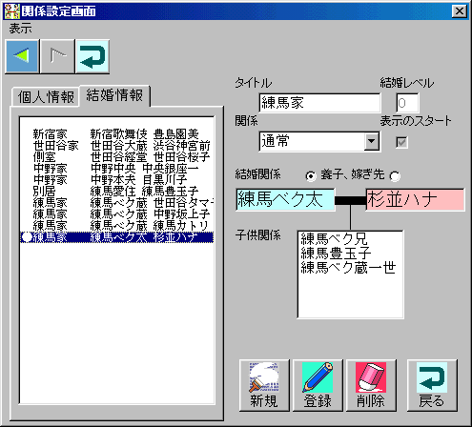Select the left 結婚関係 radio button
472x427 pixels.
point(311,175)
